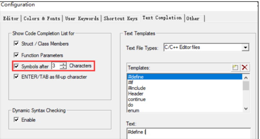This screenshot has height=139, width=260.
Task: Open the Shortcut Keys tab
Action: pos(121,18)
